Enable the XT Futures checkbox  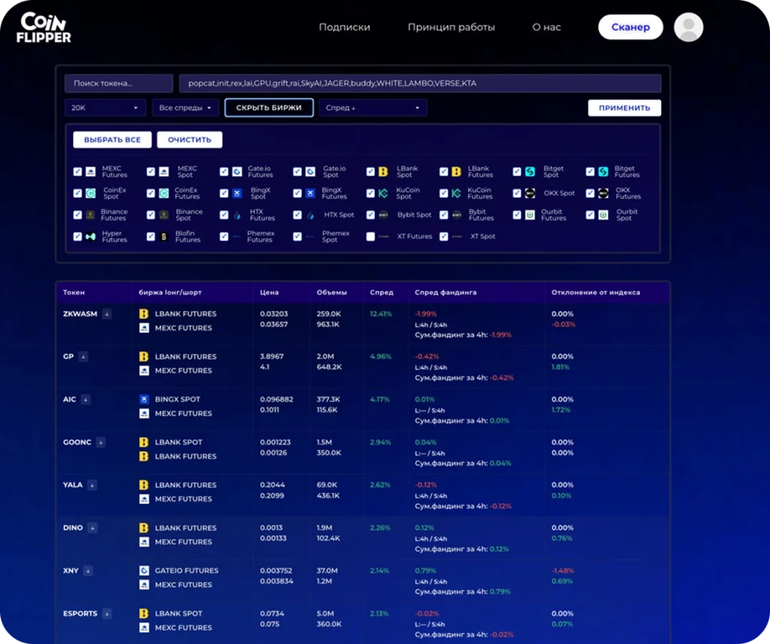(370, 236)
